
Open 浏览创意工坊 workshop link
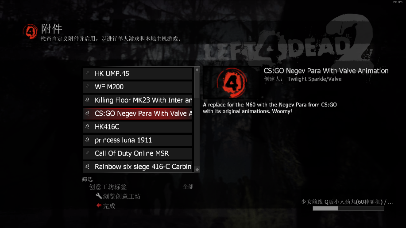(122, 197)
